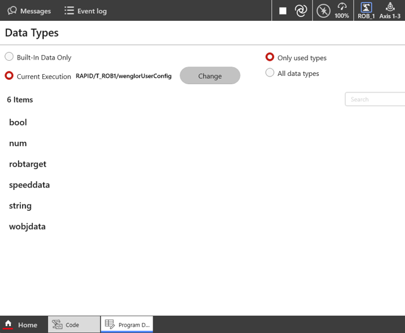Open the robtarget data type
The height and width of the screenshot is (333, 405).
click(28, 164)
